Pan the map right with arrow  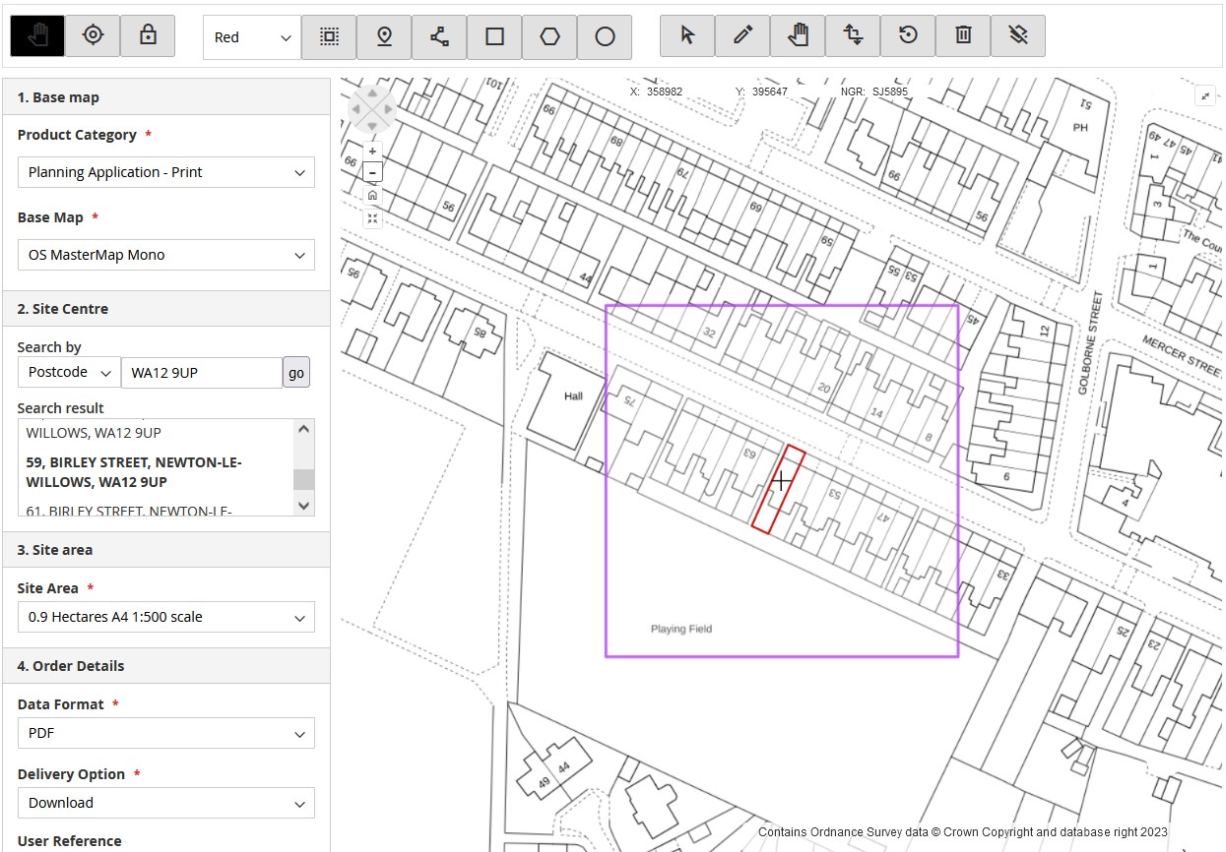[389, 111]
